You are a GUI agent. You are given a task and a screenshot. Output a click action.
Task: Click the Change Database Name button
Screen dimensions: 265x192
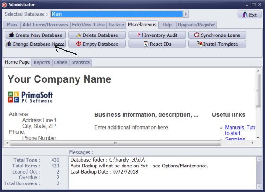(35, 44)
